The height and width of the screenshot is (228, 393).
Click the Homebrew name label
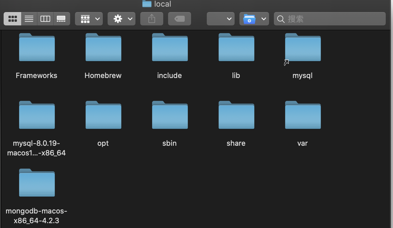click(103, 76)
